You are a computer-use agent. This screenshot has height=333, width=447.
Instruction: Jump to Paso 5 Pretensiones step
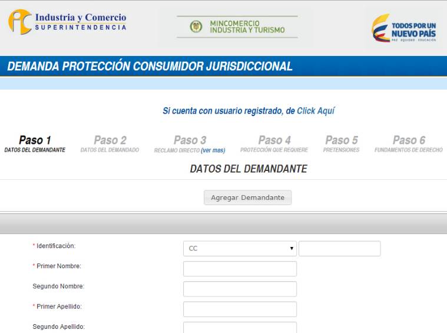341,144
